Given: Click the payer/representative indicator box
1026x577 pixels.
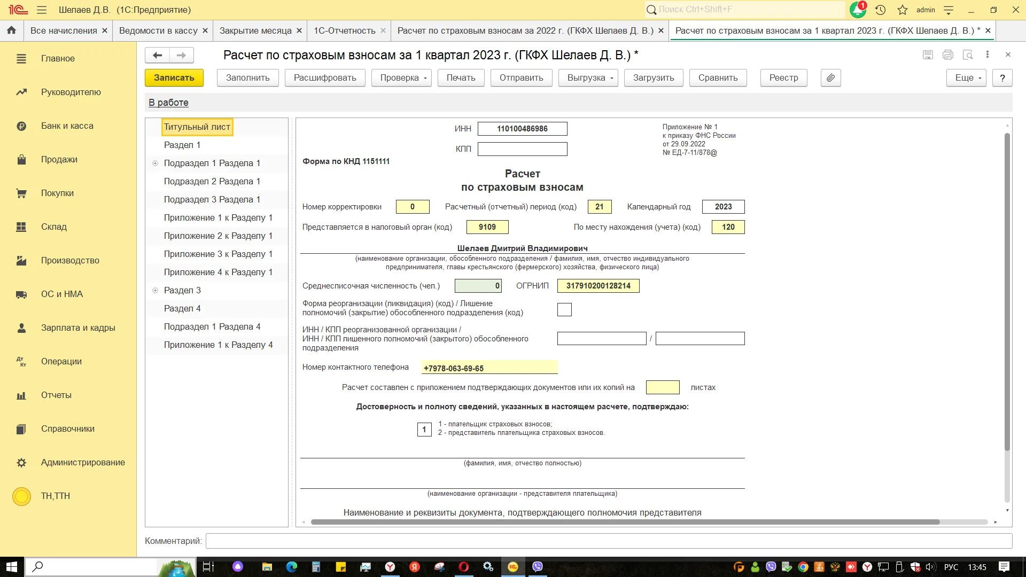Looking at the screenshot, I should (424, 430).
